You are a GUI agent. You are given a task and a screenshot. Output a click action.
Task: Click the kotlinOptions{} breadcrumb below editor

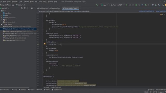56,87
